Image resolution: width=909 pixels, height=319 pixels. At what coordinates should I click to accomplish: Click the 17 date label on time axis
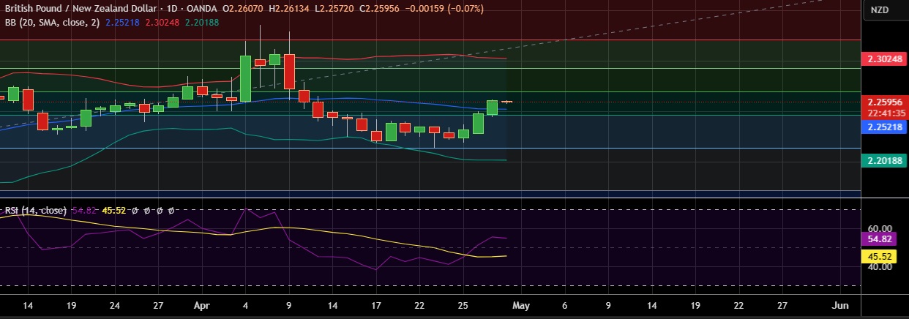coord(375,305)
